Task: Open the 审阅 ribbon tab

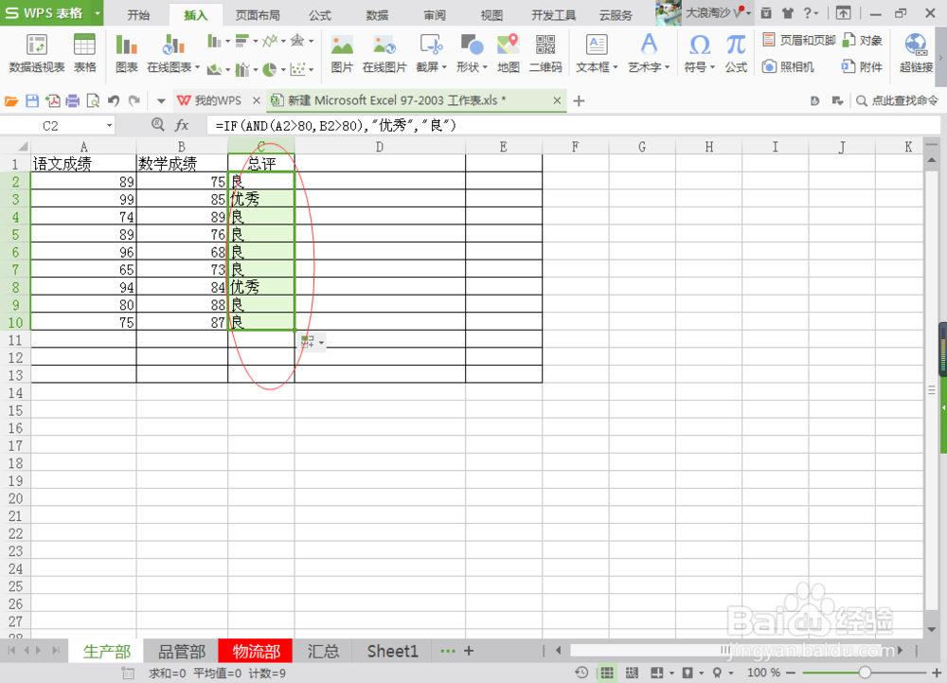Action: point(435,15)
